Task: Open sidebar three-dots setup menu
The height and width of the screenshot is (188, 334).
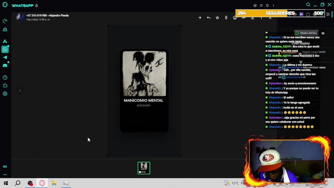Action: [5, 175]
